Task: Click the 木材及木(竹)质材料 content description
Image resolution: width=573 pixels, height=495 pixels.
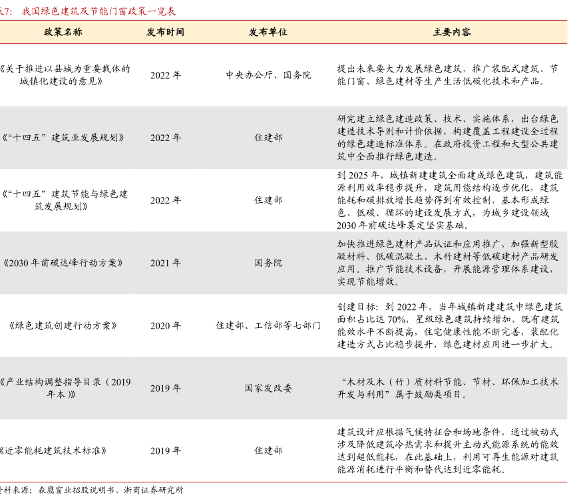Action: 447,388
